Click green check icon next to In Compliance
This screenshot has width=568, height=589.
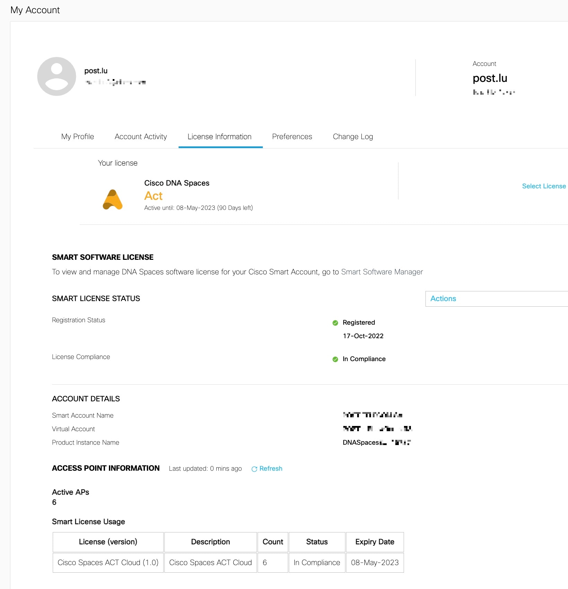point(335,359)
